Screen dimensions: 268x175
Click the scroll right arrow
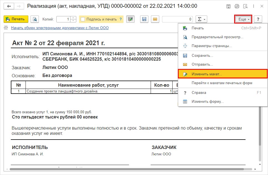pos(255,169)
